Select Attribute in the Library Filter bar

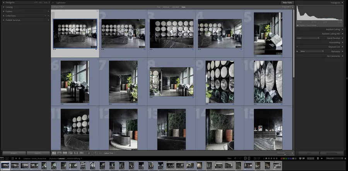[x=166, y=7]
